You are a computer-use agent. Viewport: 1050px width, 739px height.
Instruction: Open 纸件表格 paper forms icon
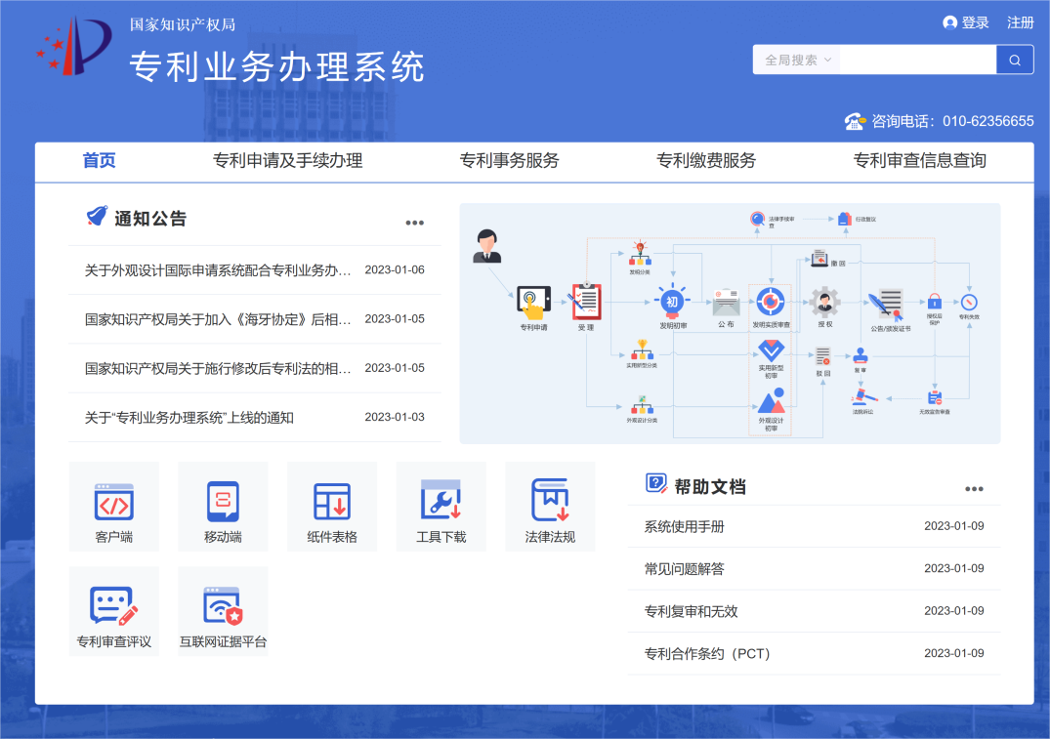click(x=332, y=504)
